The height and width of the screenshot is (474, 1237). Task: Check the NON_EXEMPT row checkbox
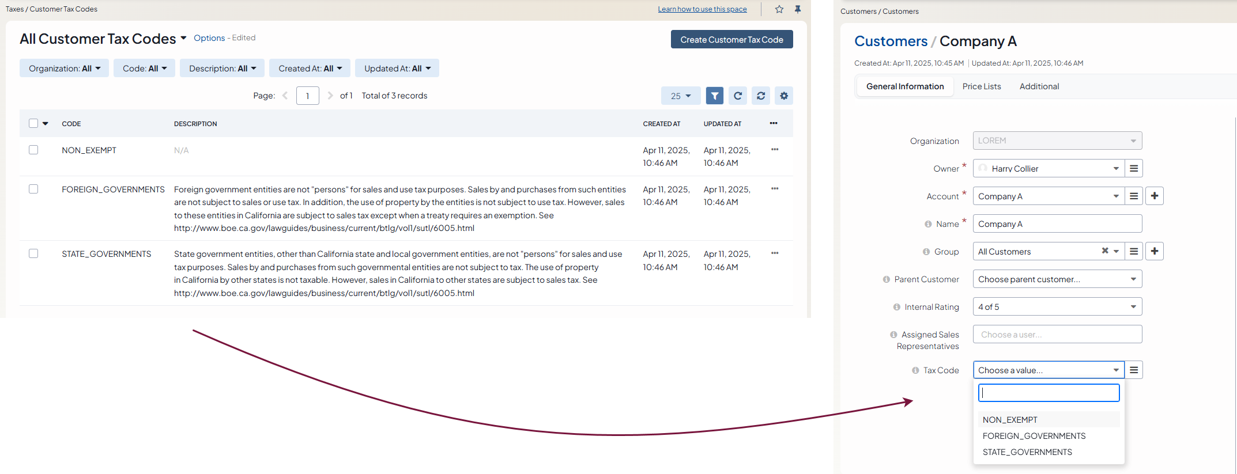33,150
